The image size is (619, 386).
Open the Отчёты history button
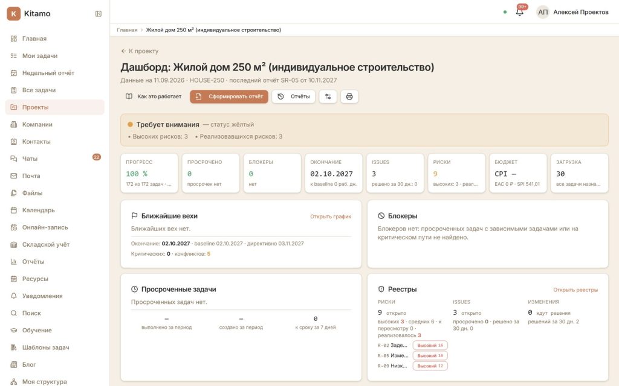click(293, 96)
